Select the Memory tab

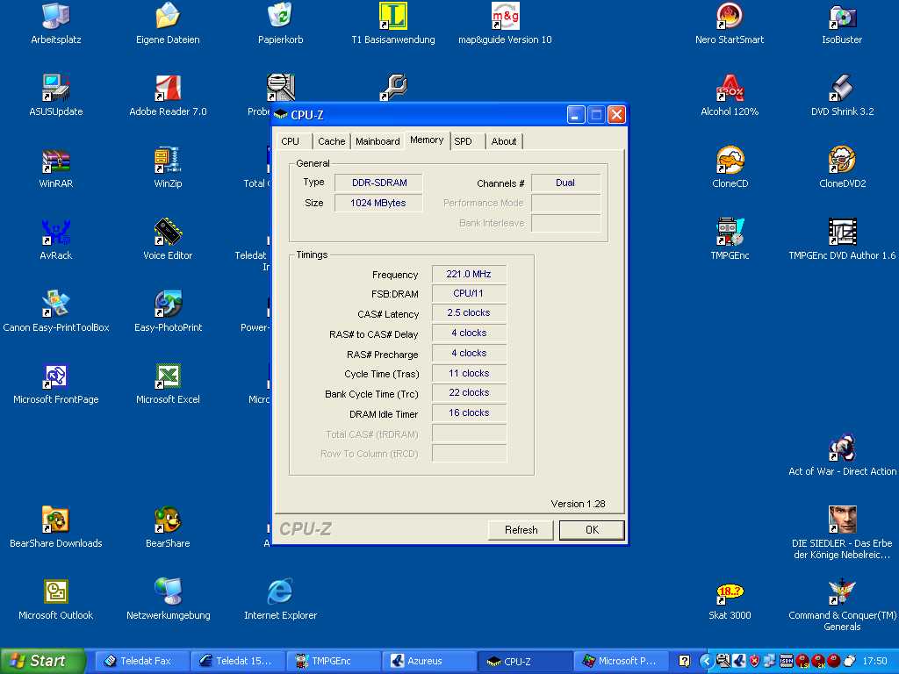coord(427,140)
